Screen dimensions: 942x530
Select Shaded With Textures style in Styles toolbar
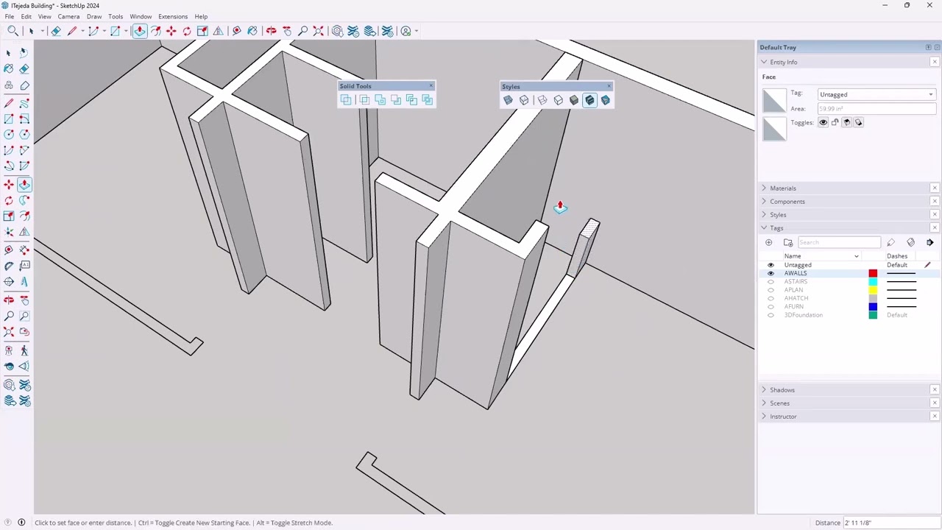589,100
